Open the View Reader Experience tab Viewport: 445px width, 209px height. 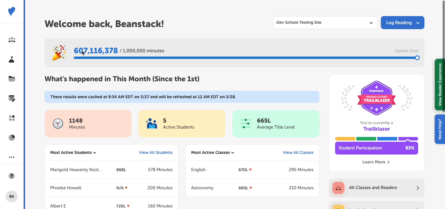click(x=440, y=85)
